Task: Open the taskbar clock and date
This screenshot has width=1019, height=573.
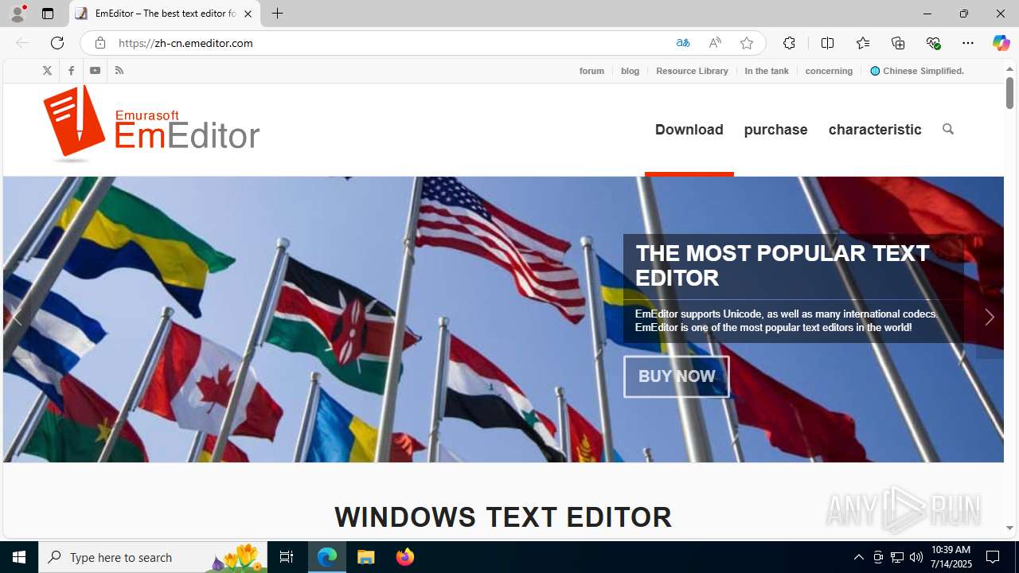Action: [951, 557]
